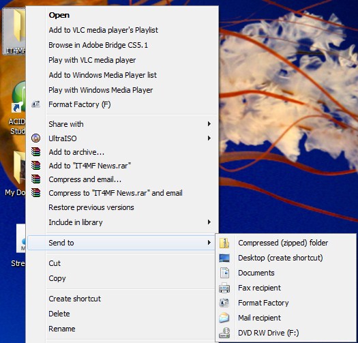Choose Compress and email... entry
The height and width of the screenshot is (343, 358).
coord(122,179)
